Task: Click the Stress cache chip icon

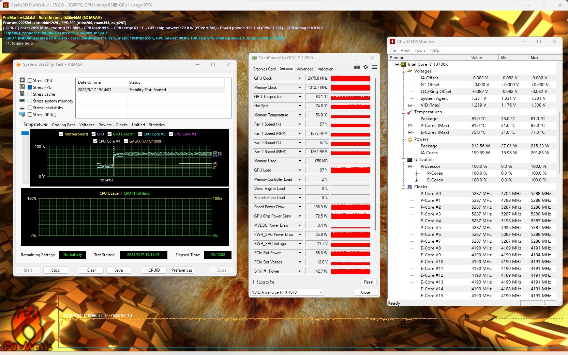Action: coord(22,94)
